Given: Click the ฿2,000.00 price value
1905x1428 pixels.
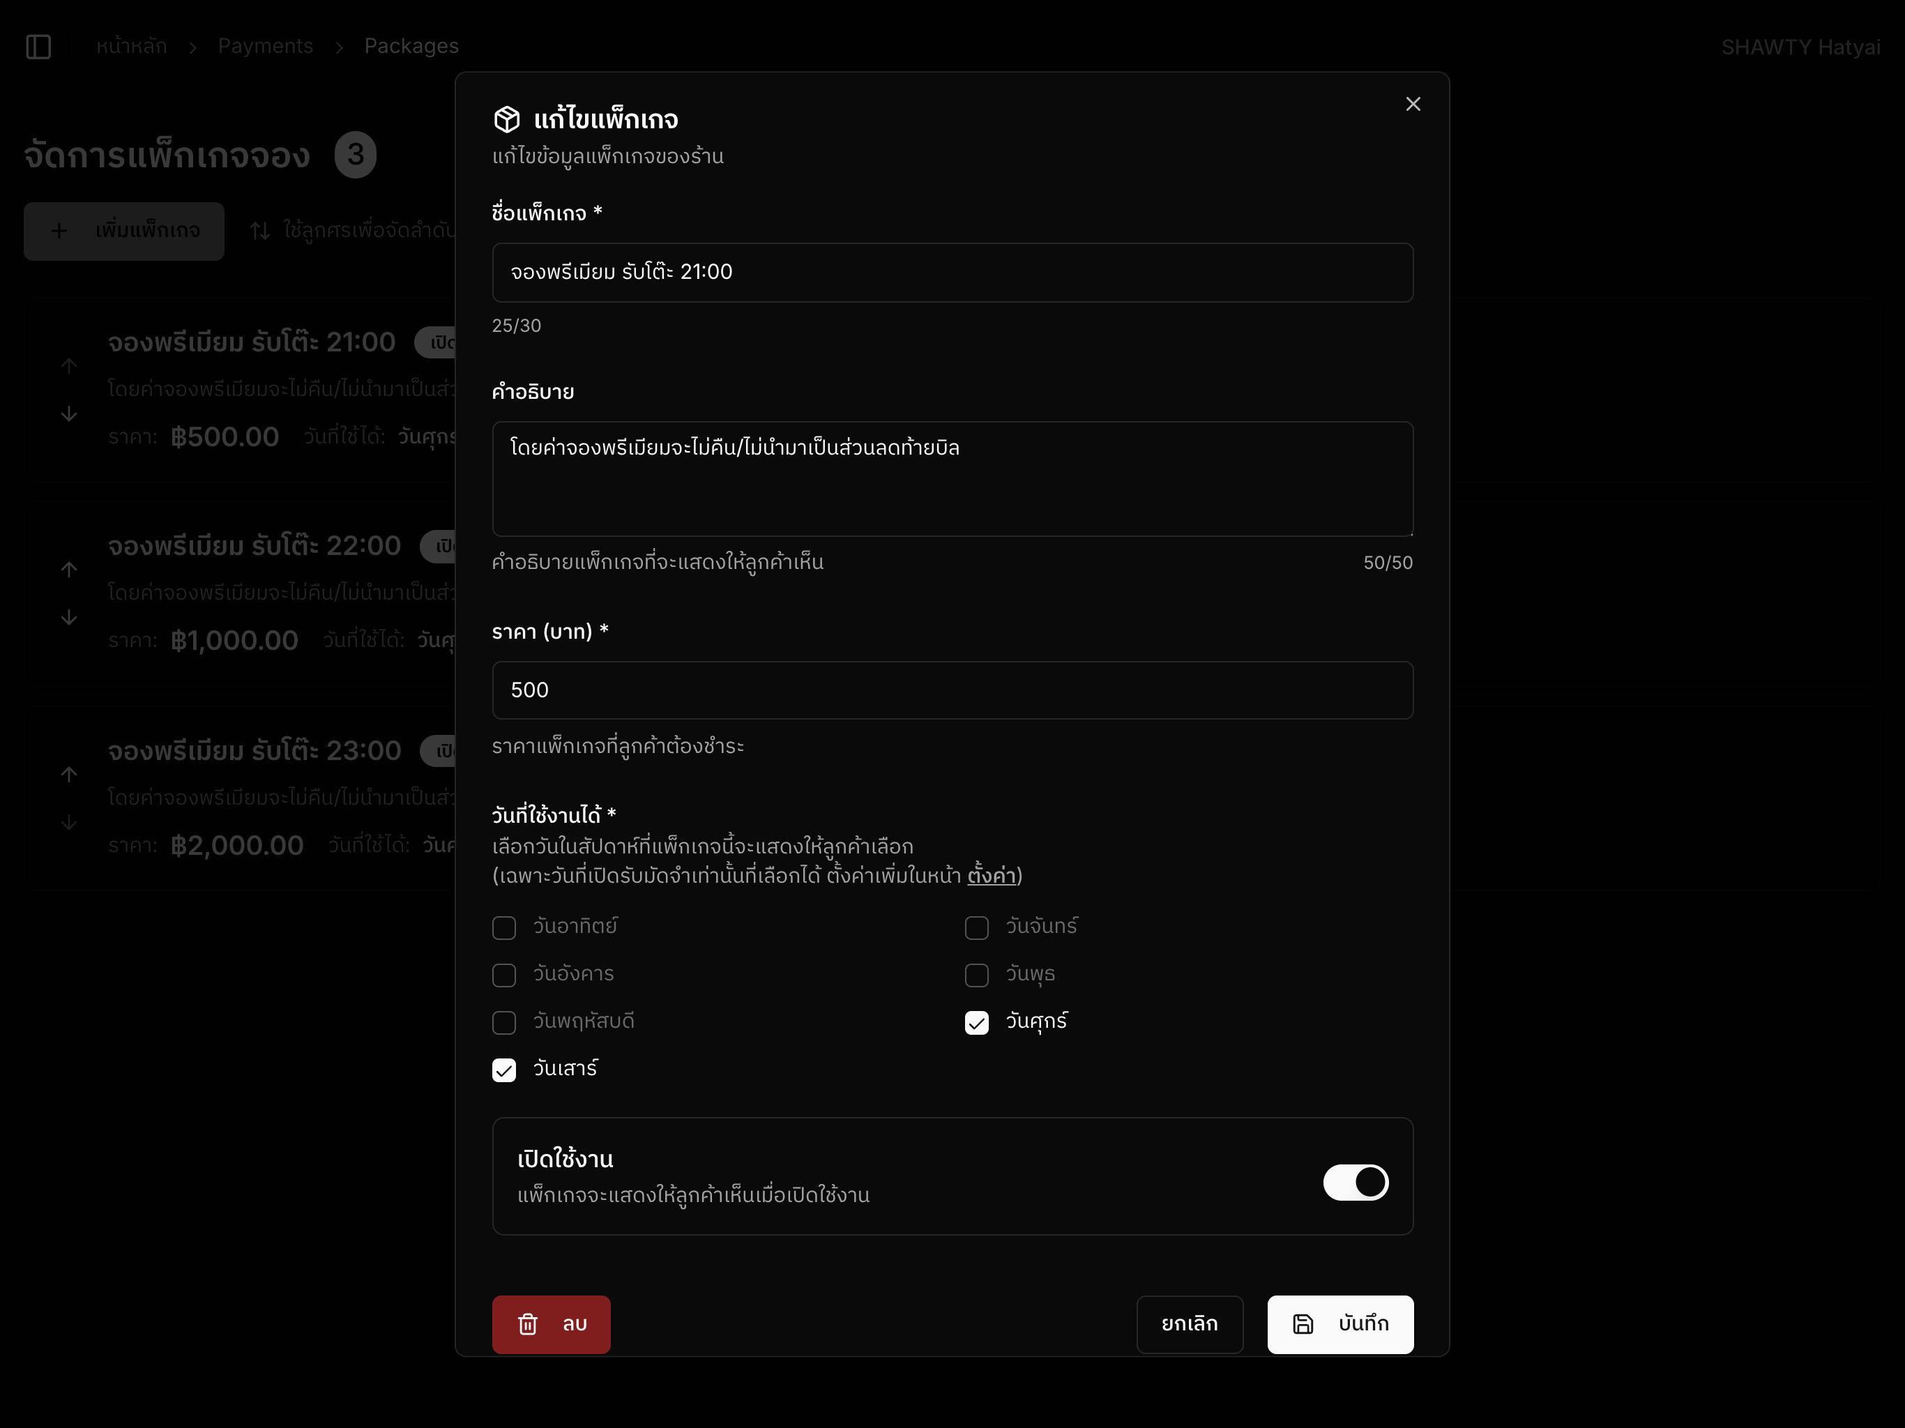Looking at the screenshot, I should (x=237, y=845).
